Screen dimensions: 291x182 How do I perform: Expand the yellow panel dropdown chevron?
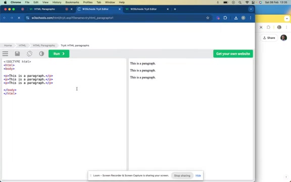pos(287,19)
